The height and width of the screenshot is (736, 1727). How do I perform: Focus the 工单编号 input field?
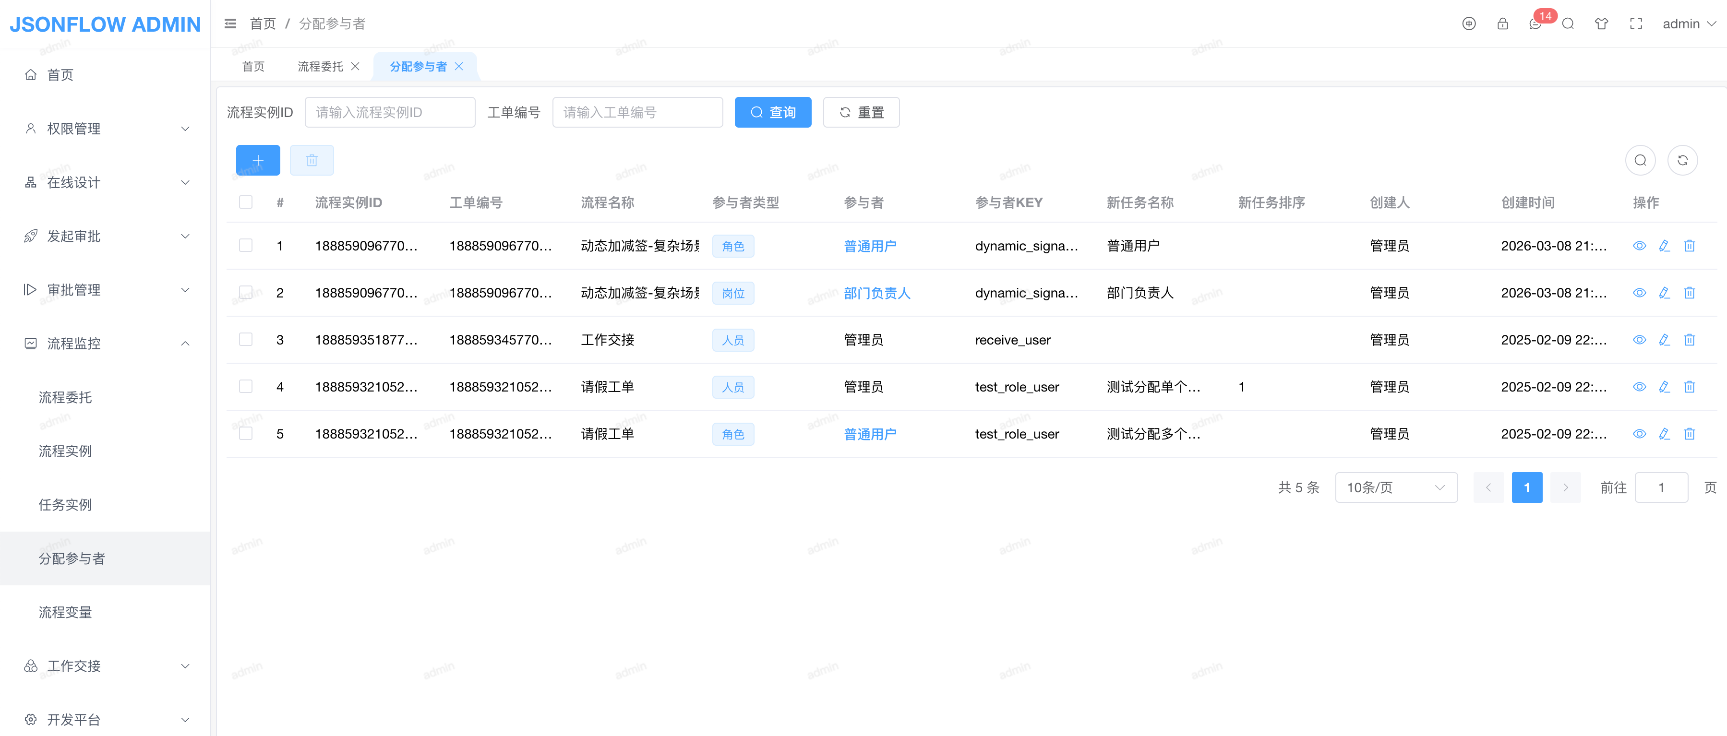point(637,113)
